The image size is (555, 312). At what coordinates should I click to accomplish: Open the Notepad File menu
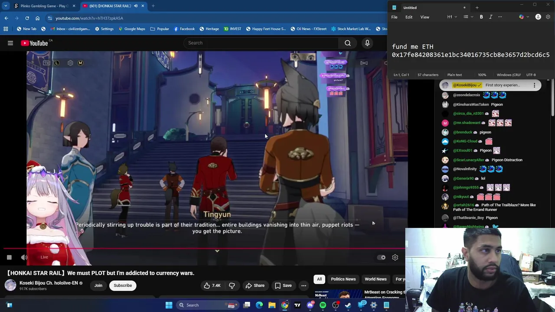click(x=395, y=17)
